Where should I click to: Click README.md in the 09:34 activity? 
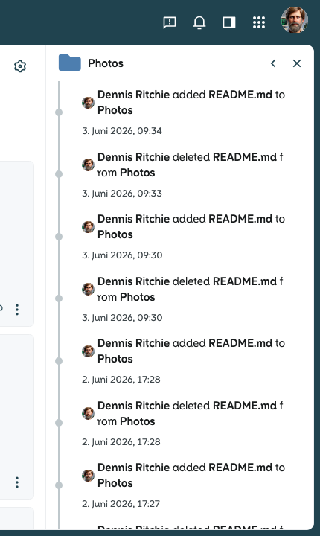[x=240, y=95]
